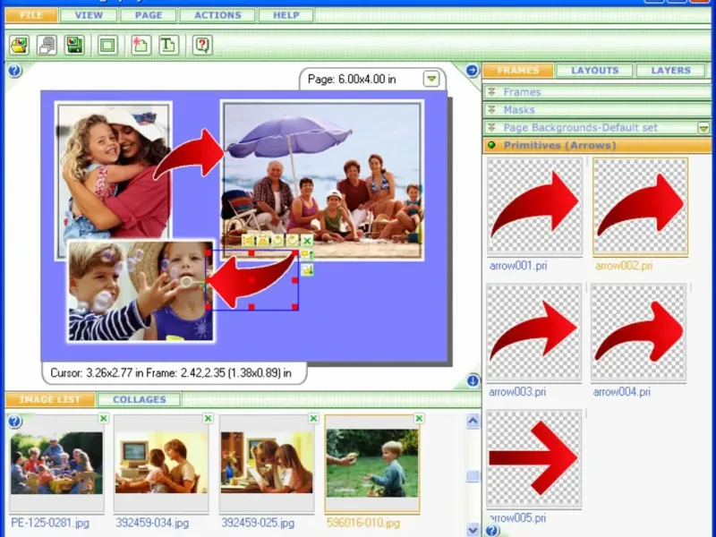Expand the Frames section
The image size is (716, 537).
[596, 92]
